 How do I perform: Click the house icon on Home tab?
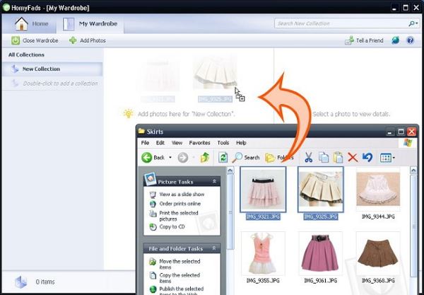(21, 24)
